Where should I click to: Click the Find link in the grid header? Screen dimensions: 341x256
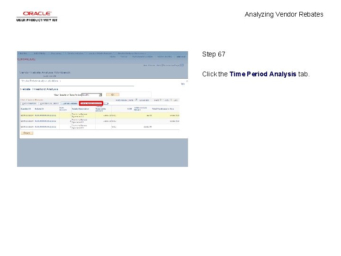131,100
